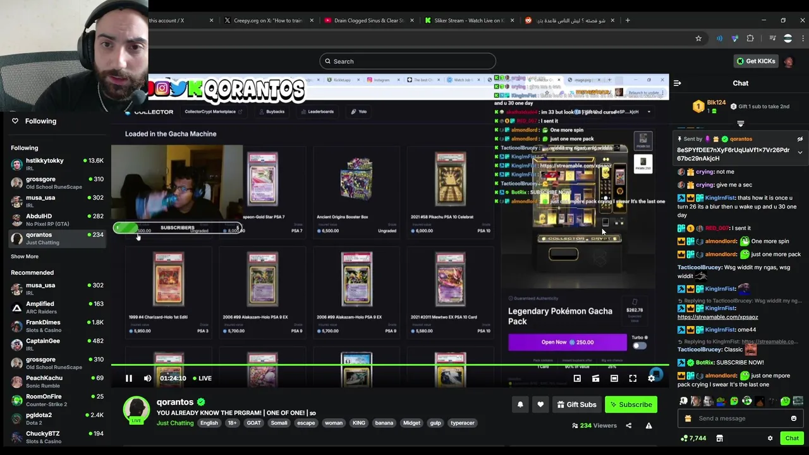Open RoomOnFire recommended channel
The image size is (809, 455).
(57, 400)
